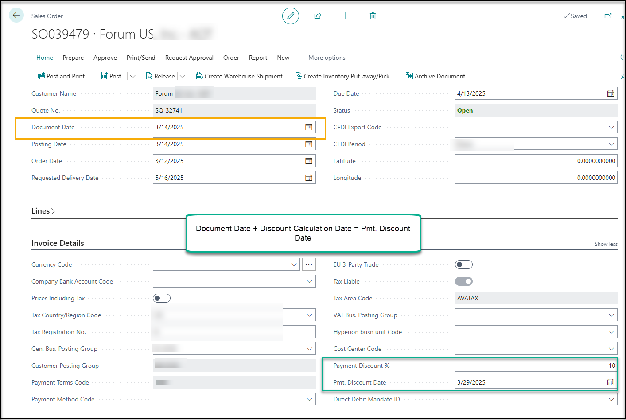Toggle the Tax Liable switch
Image resolution: width=626 pixels, height=420 pixels.
point(464,281)
